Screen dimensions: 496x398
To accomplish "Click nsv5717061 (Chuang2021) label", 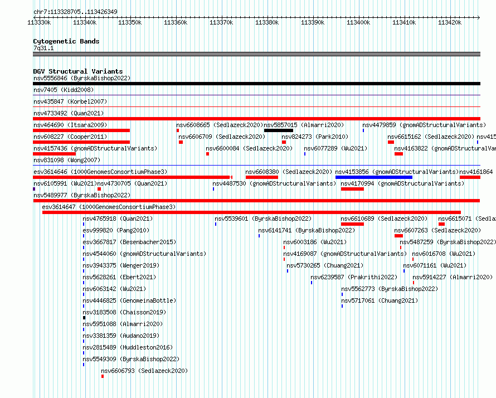I will click(380, 300).
